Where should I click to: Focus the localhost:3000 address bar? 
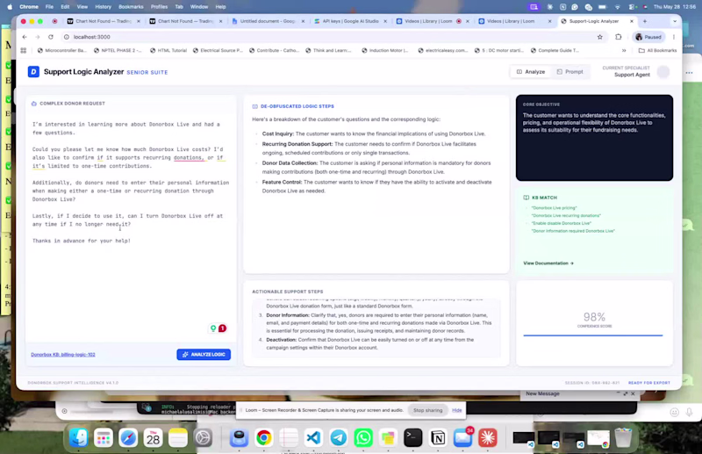[332, 37]
